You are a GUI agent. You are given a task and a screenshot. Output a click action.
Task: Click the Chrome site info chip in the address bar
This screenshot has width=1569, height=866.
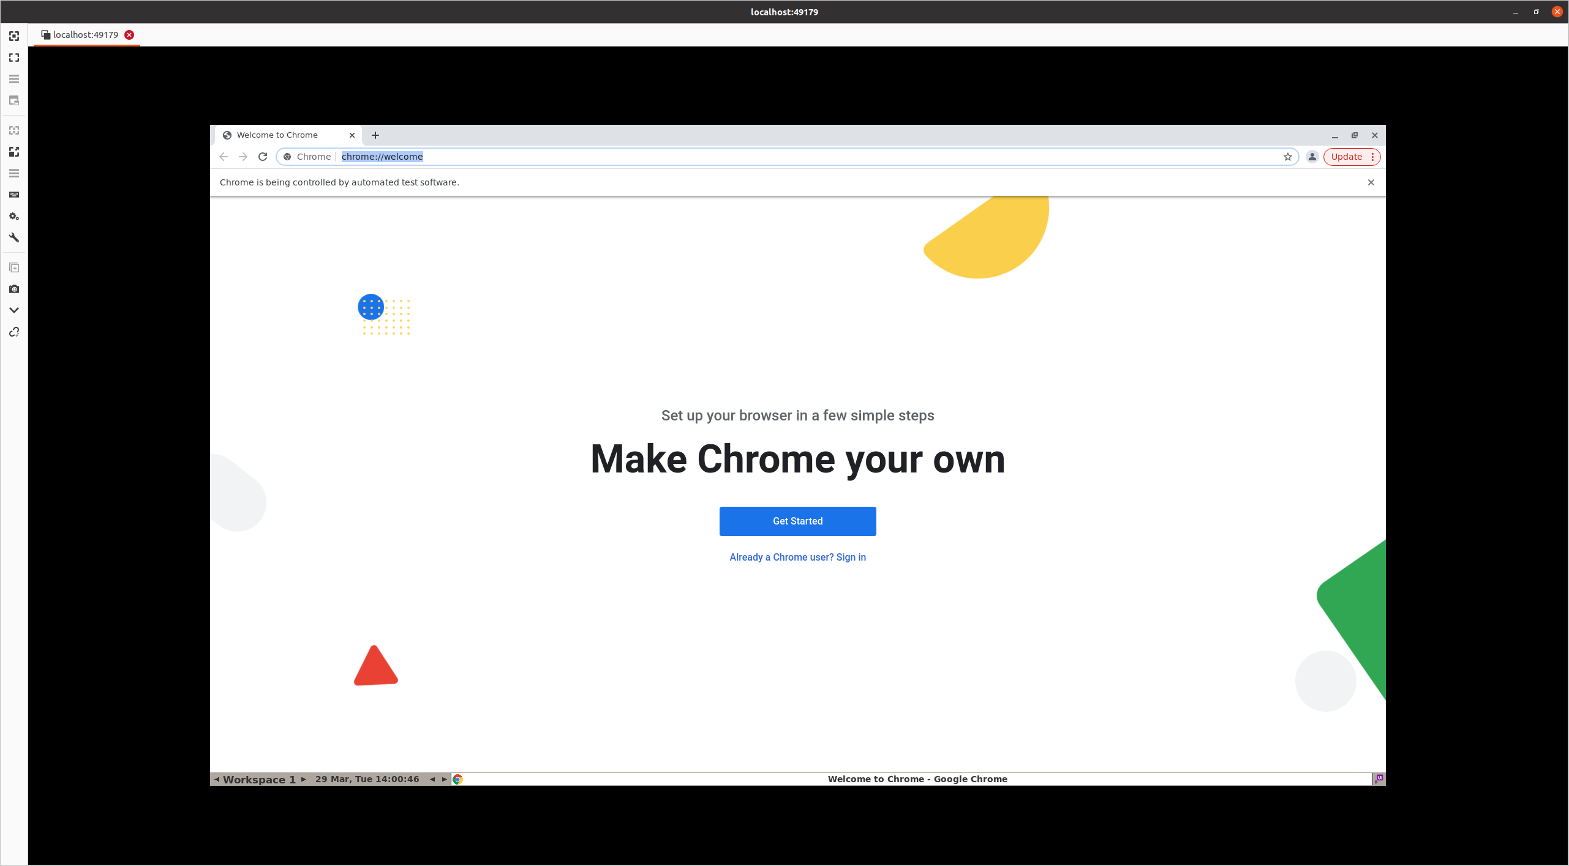pos(307,157)
